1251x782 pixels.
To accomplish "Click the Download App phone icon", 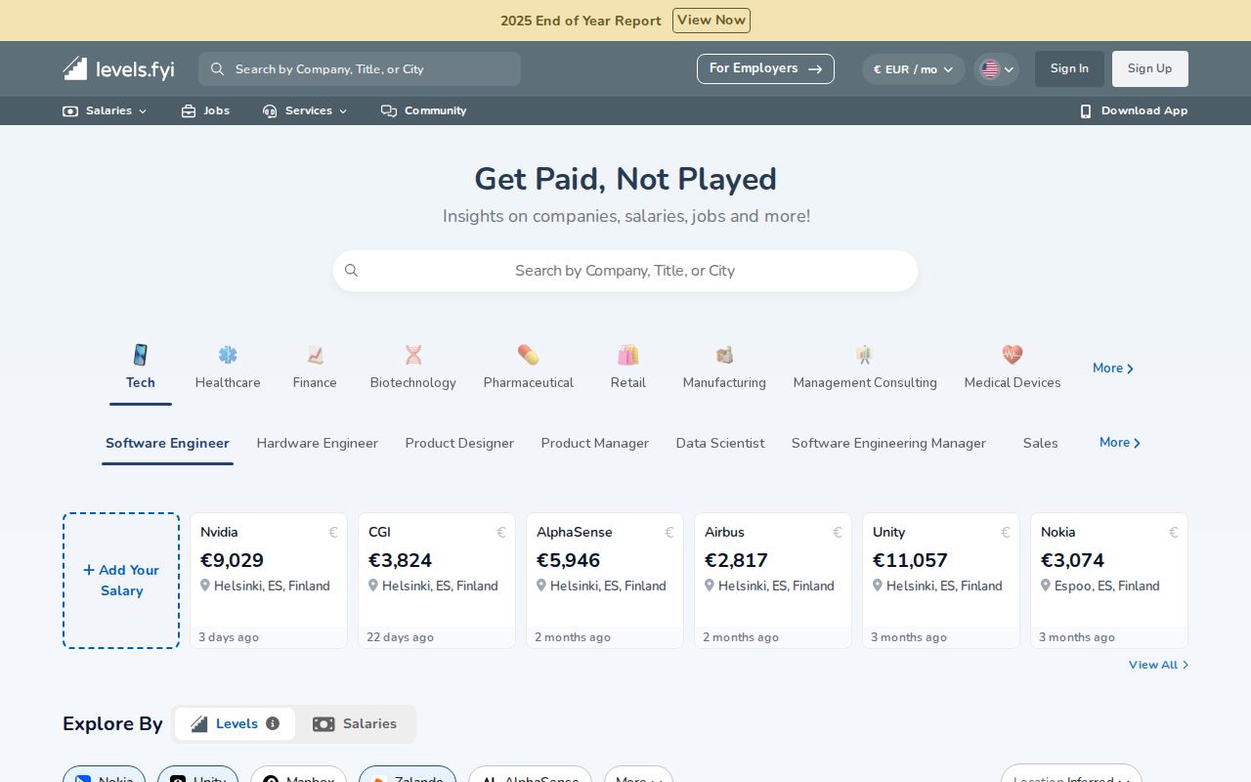I will (1086, 110).
